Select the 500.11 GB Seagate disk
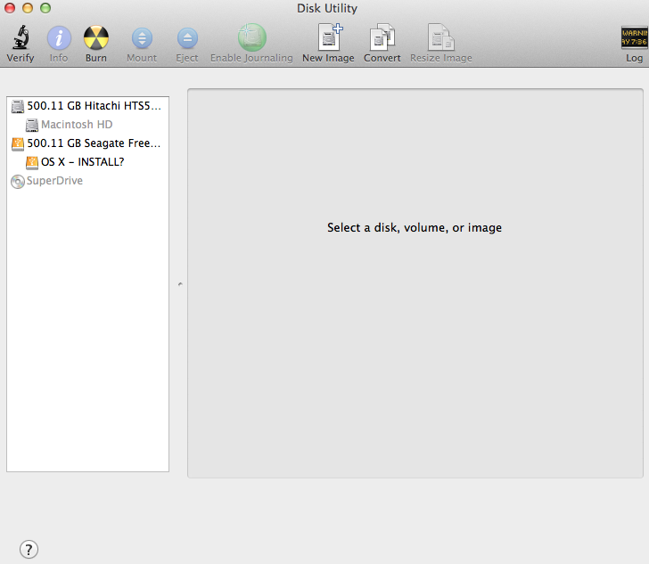 pos(87,143)
